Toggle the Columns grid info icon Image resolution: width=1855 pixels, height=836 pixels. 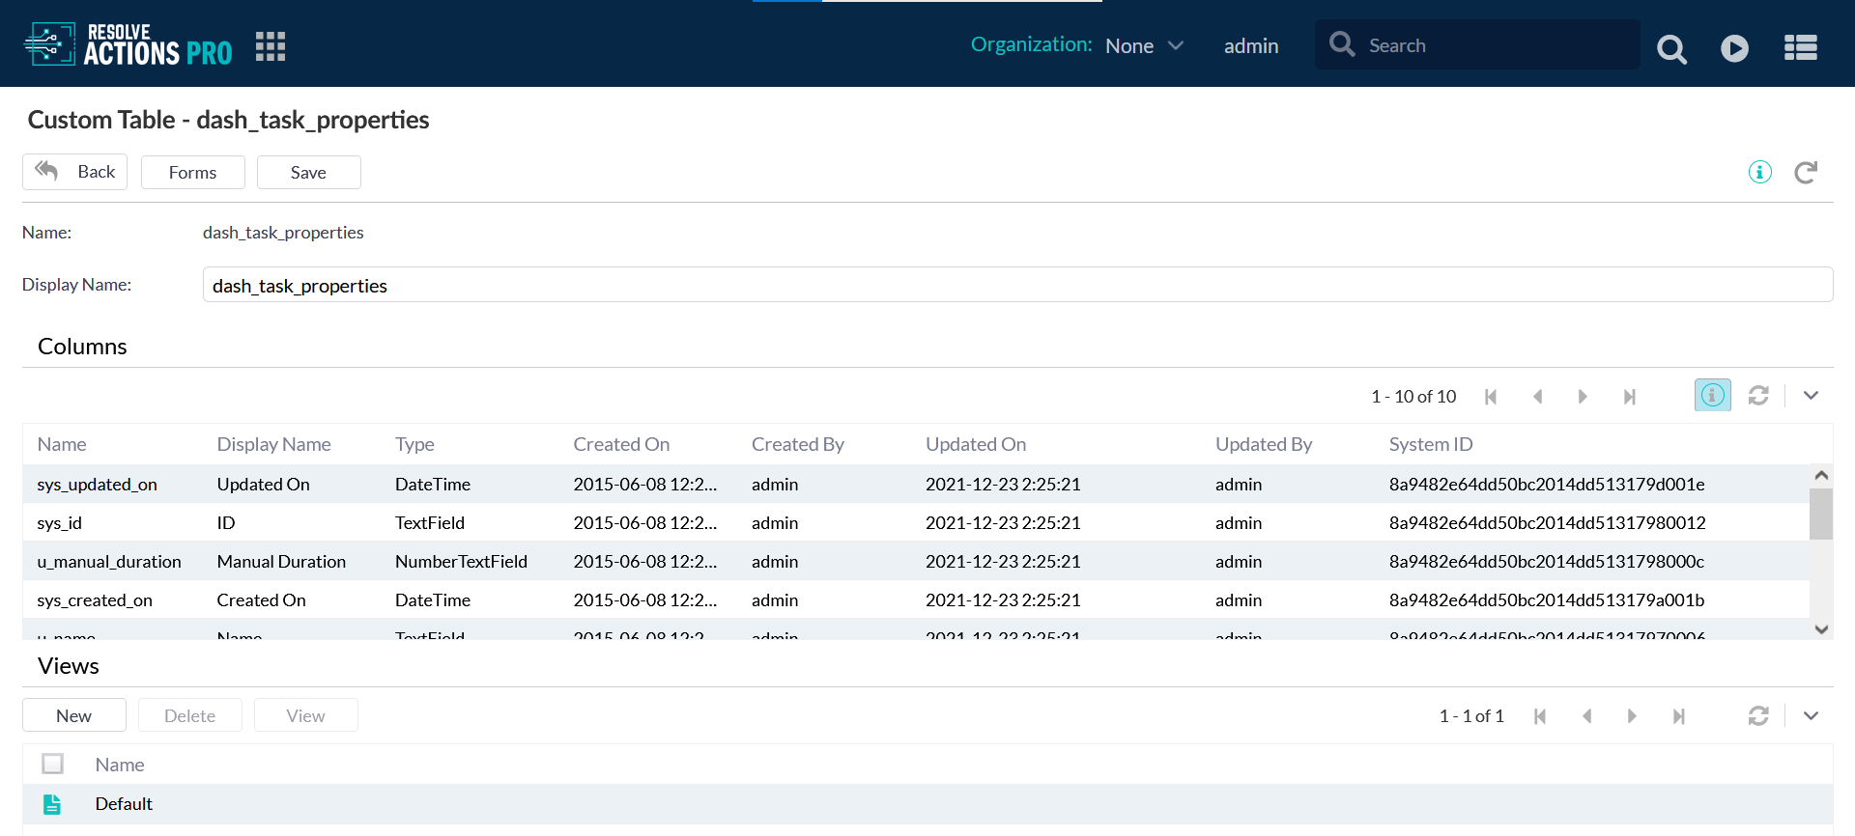pyautogui.click(x=1712, y=396)
